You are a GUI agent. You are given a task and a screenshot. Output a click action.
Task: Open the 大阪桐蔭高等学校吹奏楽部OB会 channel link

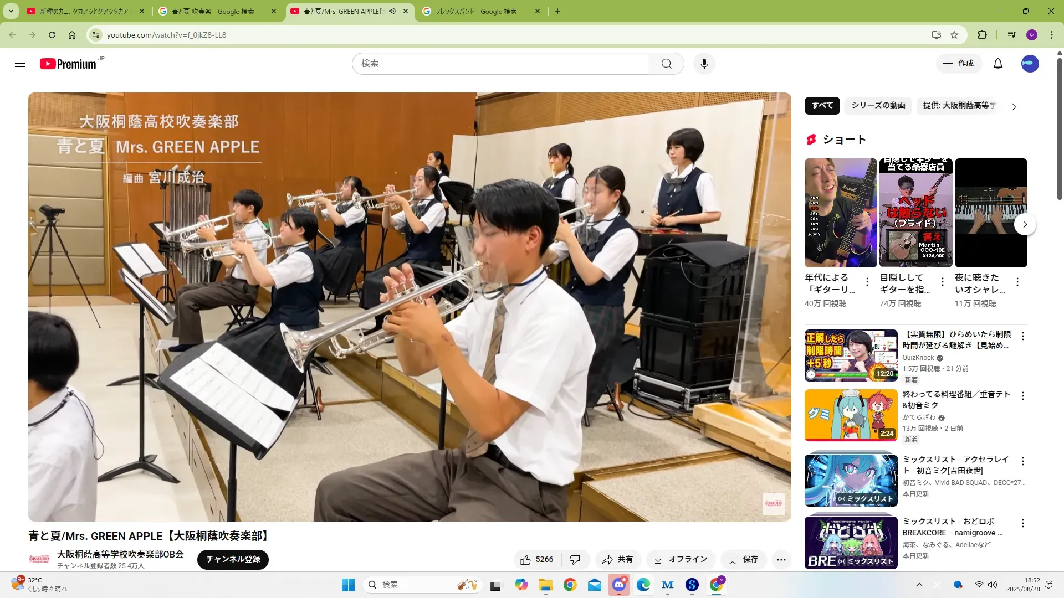click(x=120, y=554)
